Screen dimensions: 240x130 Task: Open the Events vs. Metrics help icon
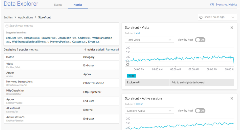pos(212,4)
